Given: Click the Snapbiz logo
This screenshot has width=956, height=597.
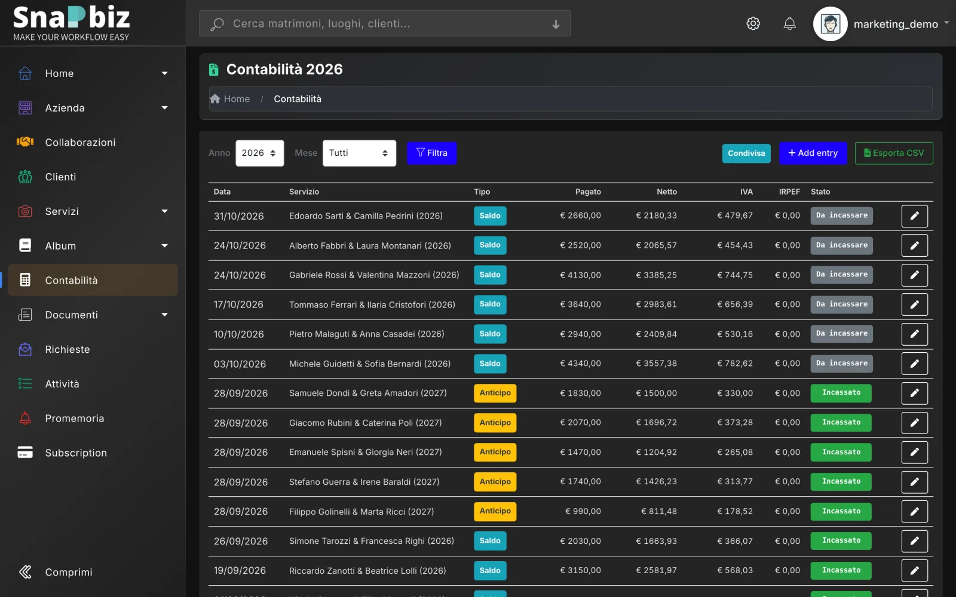Looking at the screenshot, I should tap(72, 23).
